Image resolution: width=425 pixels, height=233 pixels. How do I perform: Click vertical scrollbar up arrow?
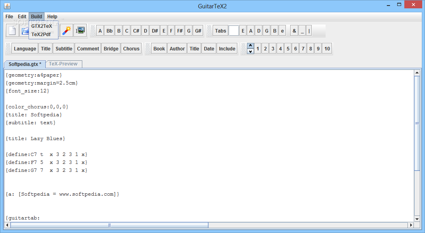click(x=417, y=73)
